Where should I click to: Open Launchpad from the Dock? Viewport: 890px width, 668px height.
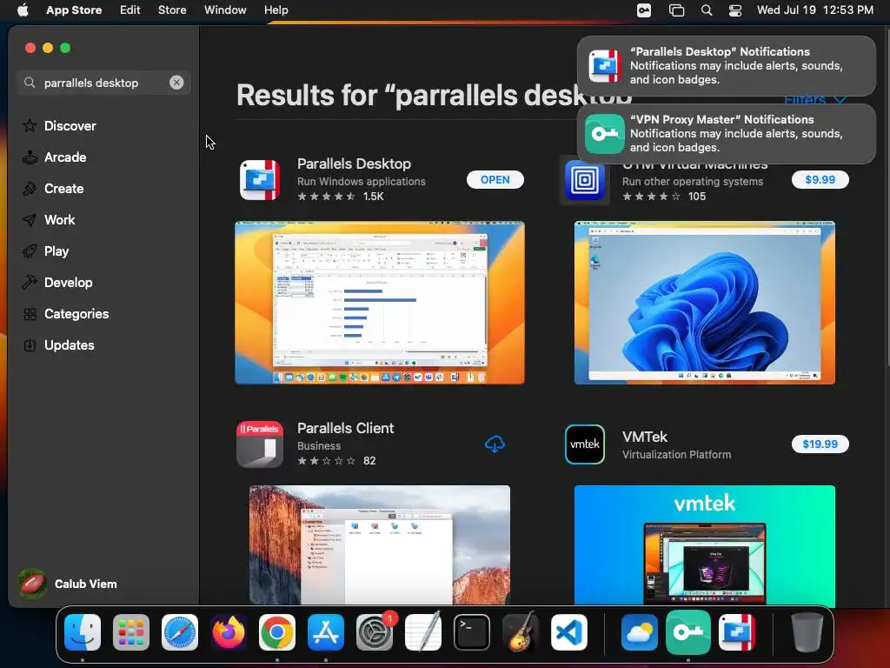[x=131, y=632]
